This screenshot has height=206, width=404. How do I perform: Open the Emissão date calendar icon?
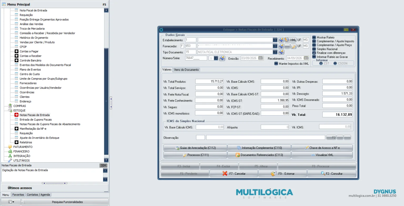(x=260, y=58)
